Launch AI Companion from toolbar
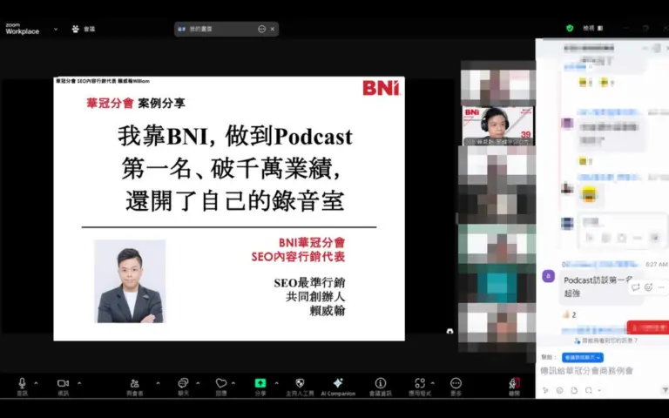The width and height of the screenshot is (669, 418). (338, 383)
